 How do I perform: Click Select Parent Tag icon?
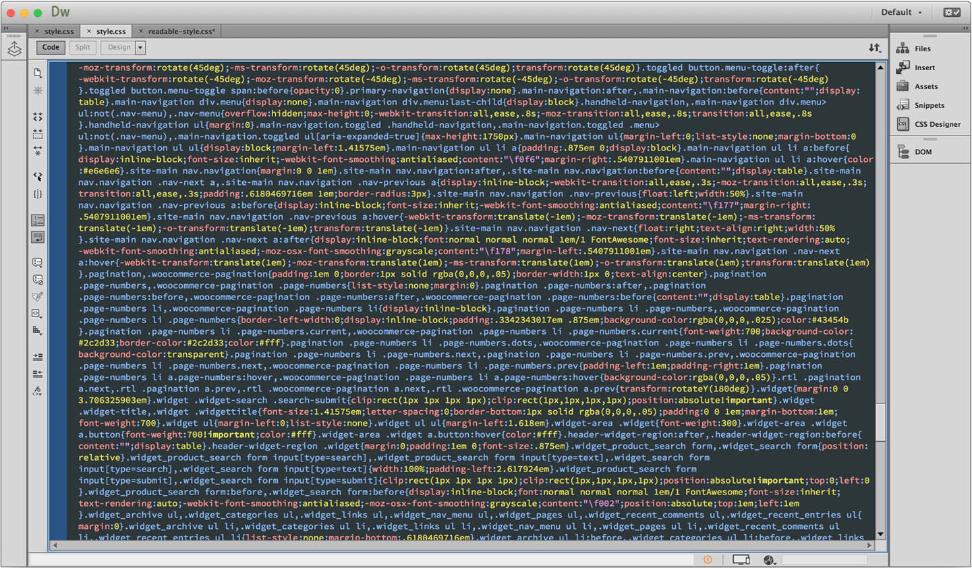click(x=38, y=176)
